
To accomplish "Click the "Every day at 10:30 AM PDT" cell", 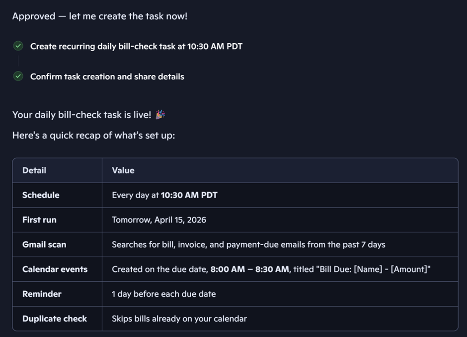I will pyautogui.click(x=164, y=195).
